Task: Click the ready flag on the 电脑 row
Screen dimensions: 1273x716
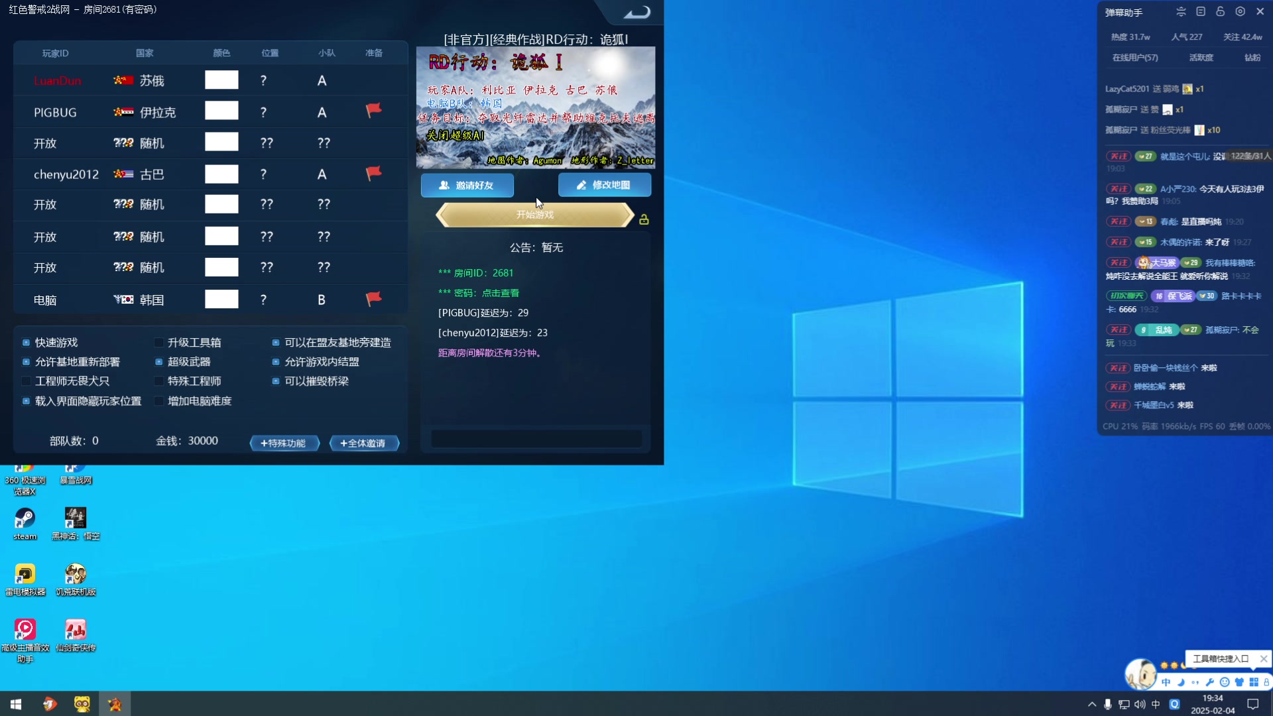Action: click(x=374, y=299)
